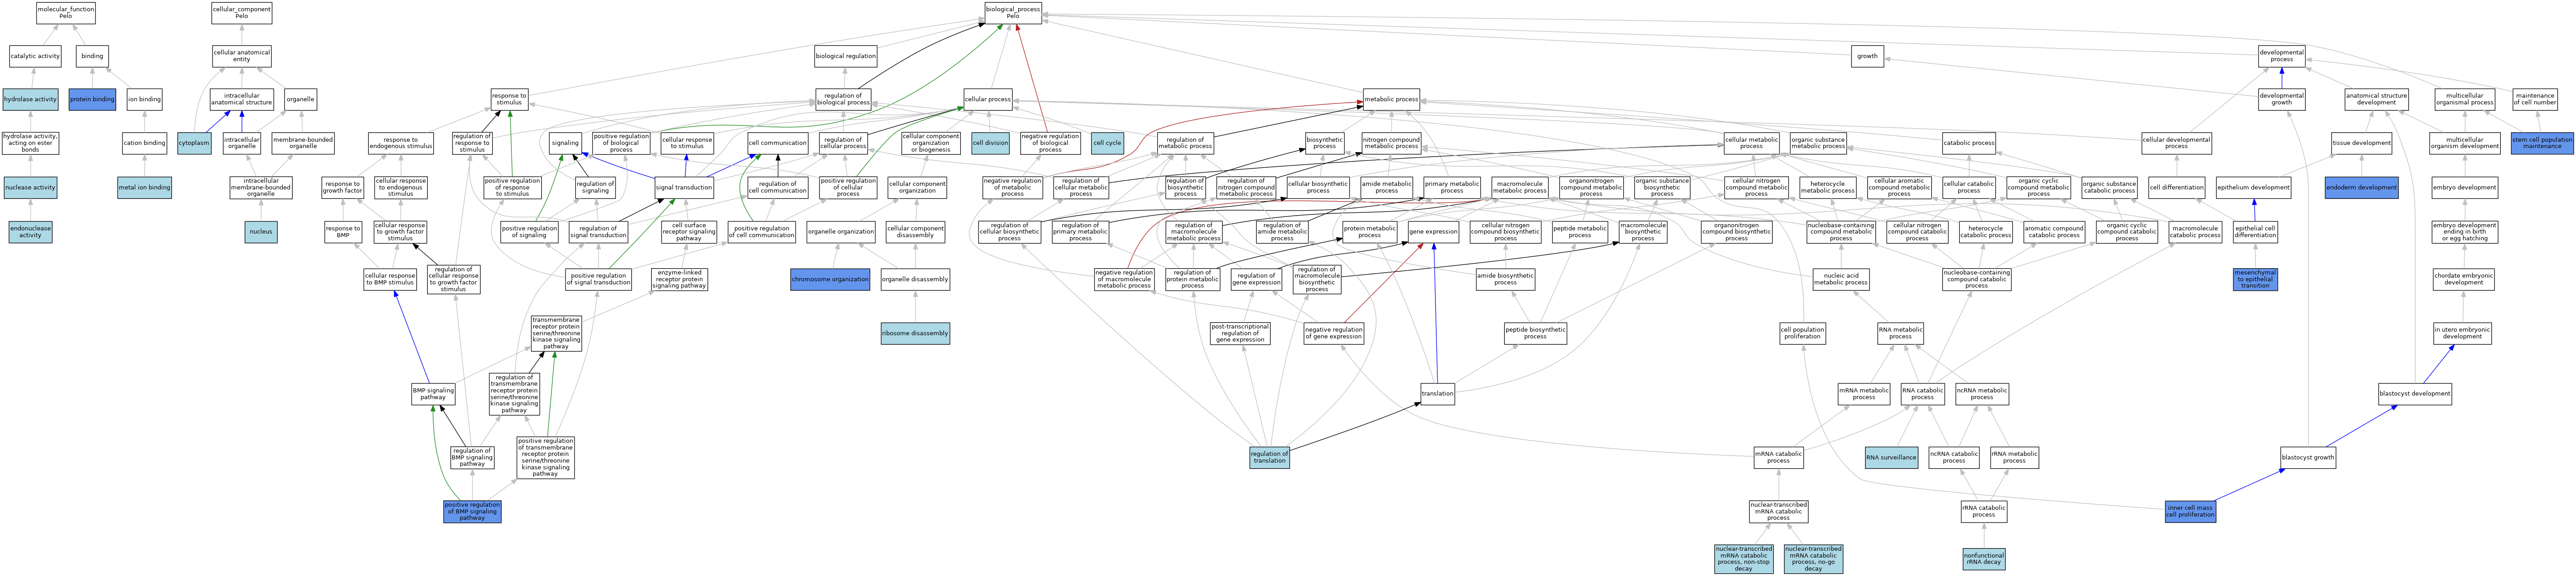This screenshot has height=576, width=2576.
Task: Select the 'nuclease activity' node
Action: (30, 187)
